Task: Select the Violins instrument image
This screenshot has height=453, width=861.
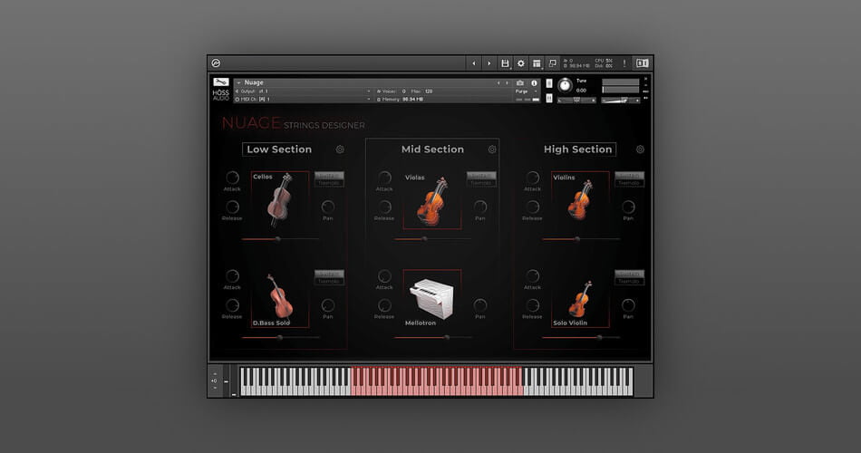Action: (580, 200)
